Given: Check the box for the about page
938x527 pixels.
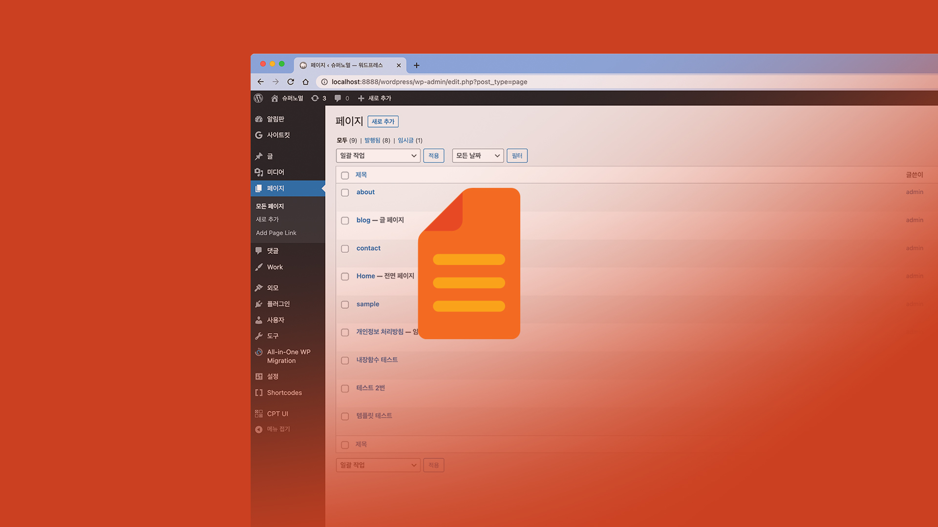Looking at the screenshot, I should click(x=345, y=193).
